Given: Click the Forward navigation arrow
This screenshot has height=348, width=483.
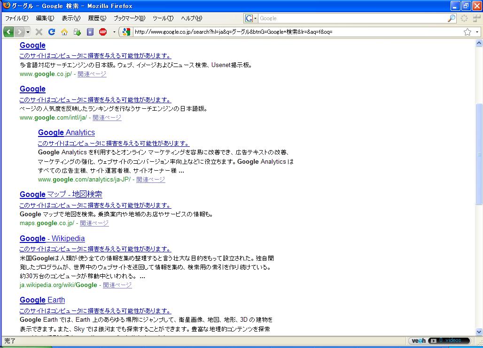Looking at the screenshot, I should 19,32.
